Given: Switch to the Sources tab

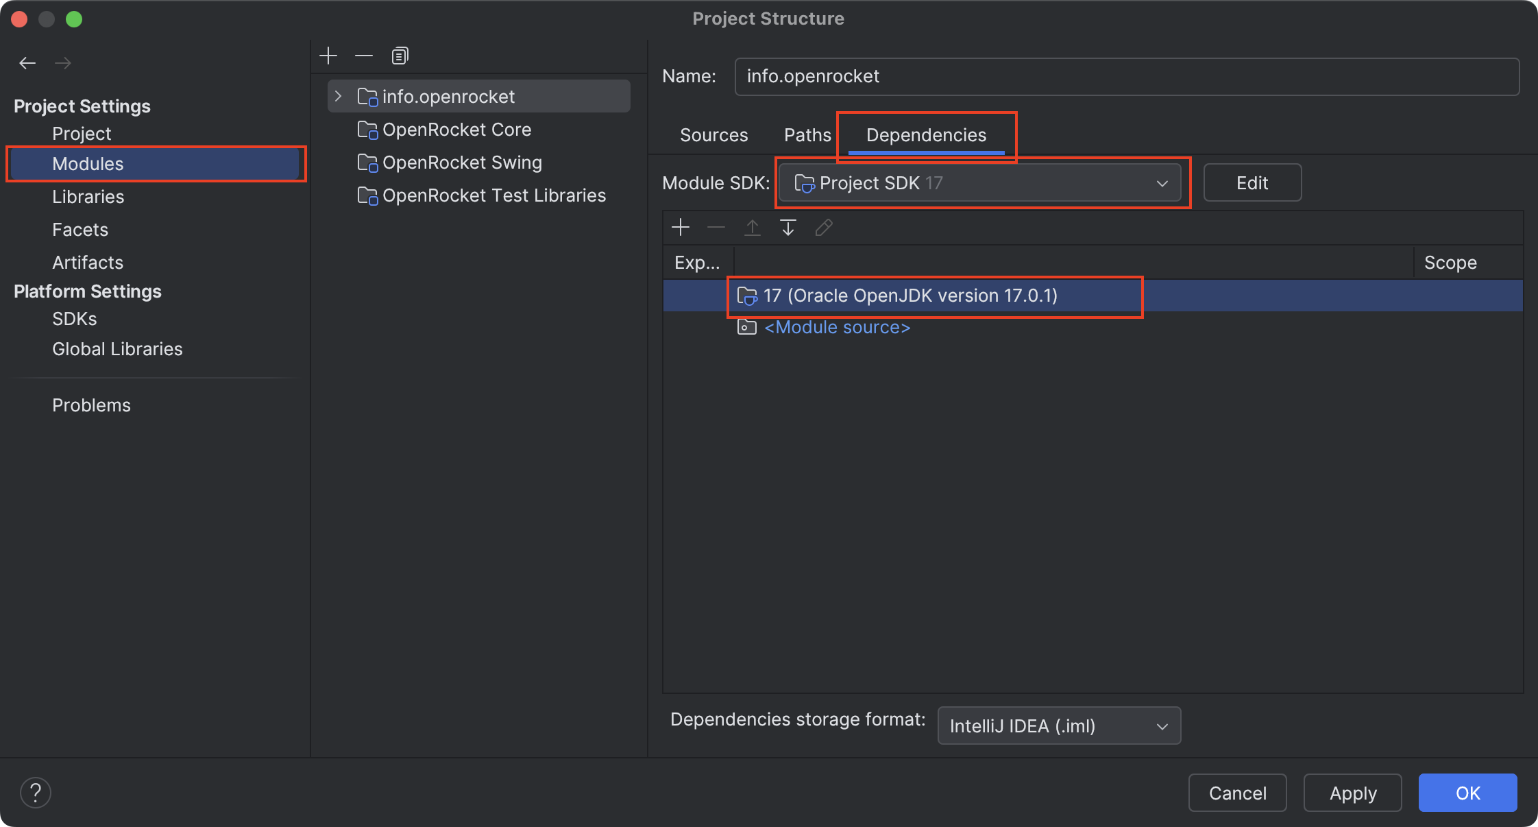Looking at the screenshot, I should pos(713,135).
